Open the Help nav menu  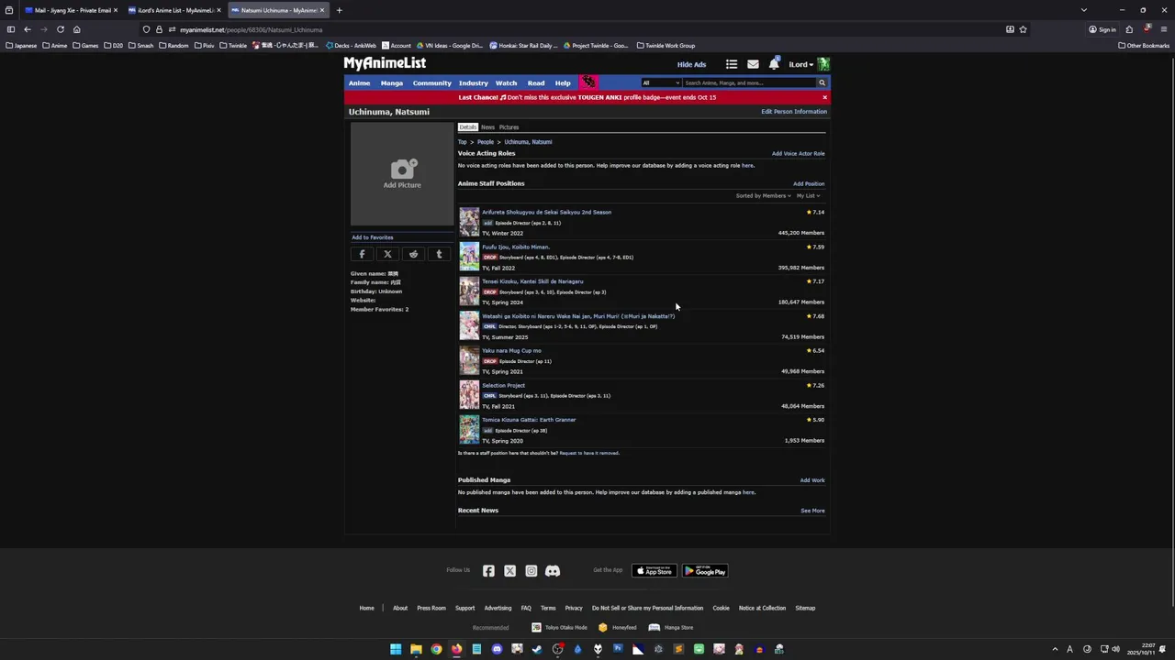click(x=563, y=82)
